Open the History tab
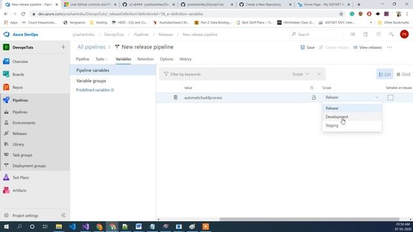Screen dimensions: 413x232 pos(185,59)
